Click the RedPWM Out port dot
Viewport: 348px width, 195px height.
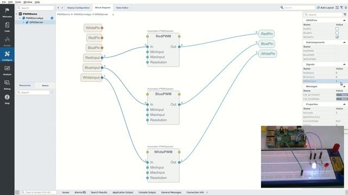click(179, 47)
